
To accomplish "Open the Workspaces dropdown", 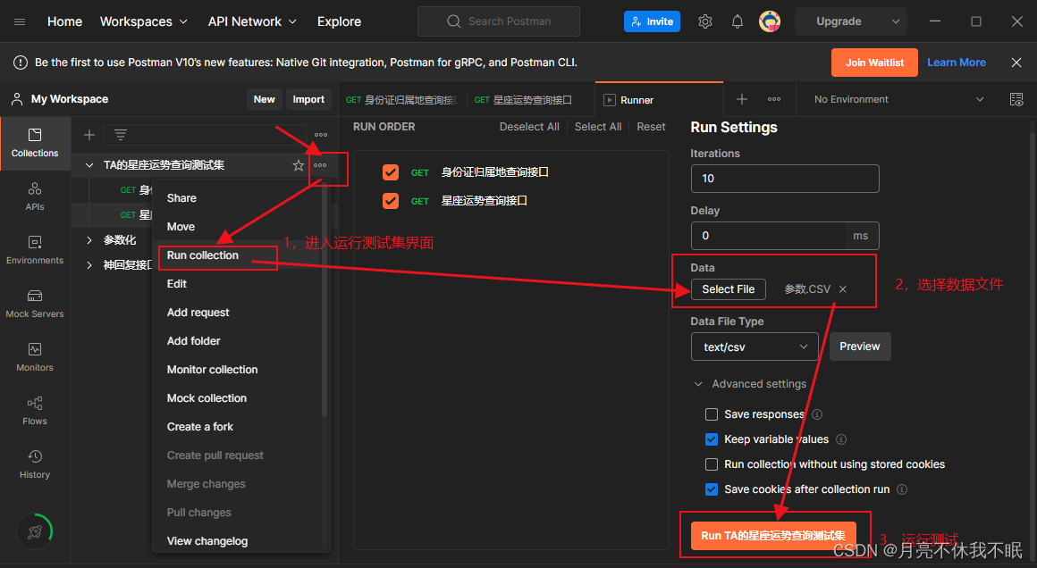I will (x=144, y=21).
